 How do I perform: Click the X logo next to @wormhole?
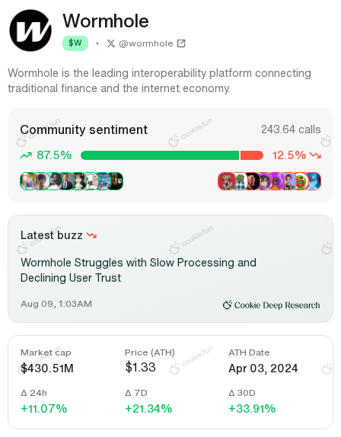[110, 43]
